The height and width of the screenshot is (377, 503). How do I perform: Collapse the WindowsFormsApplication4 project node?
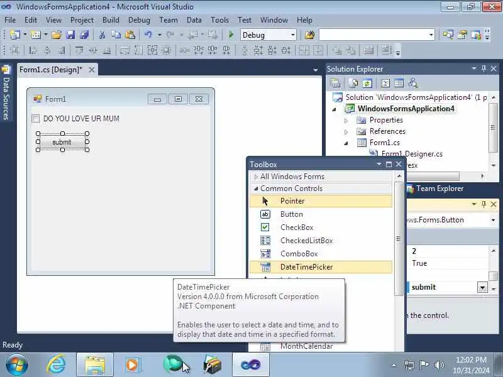(334, 109)
